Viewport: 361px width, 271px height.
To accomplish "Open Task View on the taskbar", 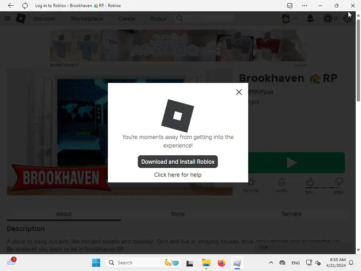I will [x=190, y=263].
